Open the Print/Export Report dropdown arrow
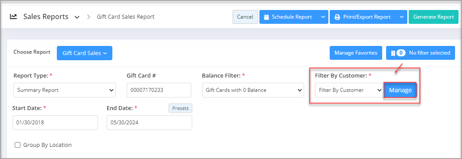The image size is (462, 159). [x=402, y=17]
